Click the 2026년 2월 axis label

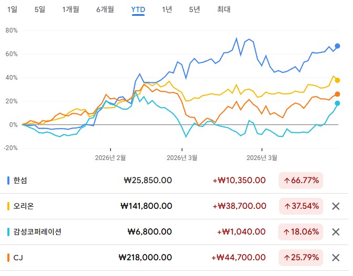pos(111,158)
